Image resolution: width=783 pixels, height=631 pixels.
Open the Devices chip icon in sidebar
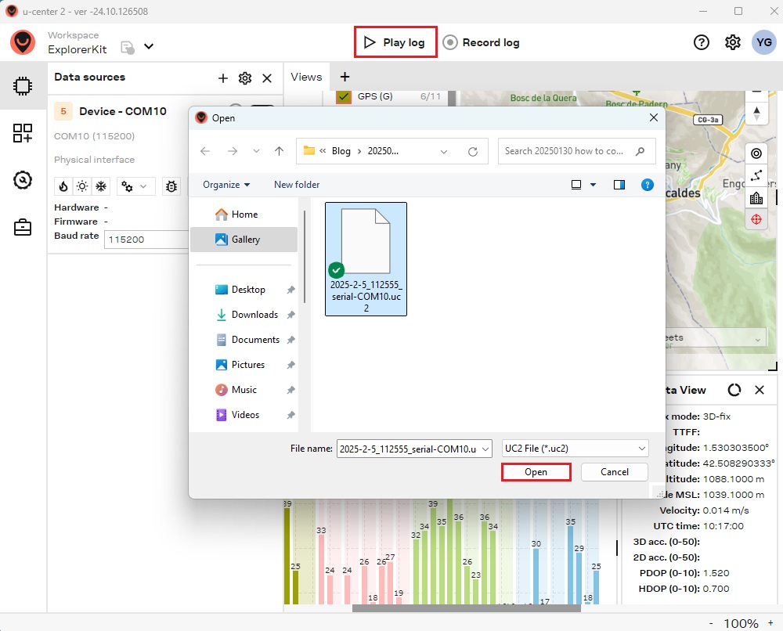(23, 85)
